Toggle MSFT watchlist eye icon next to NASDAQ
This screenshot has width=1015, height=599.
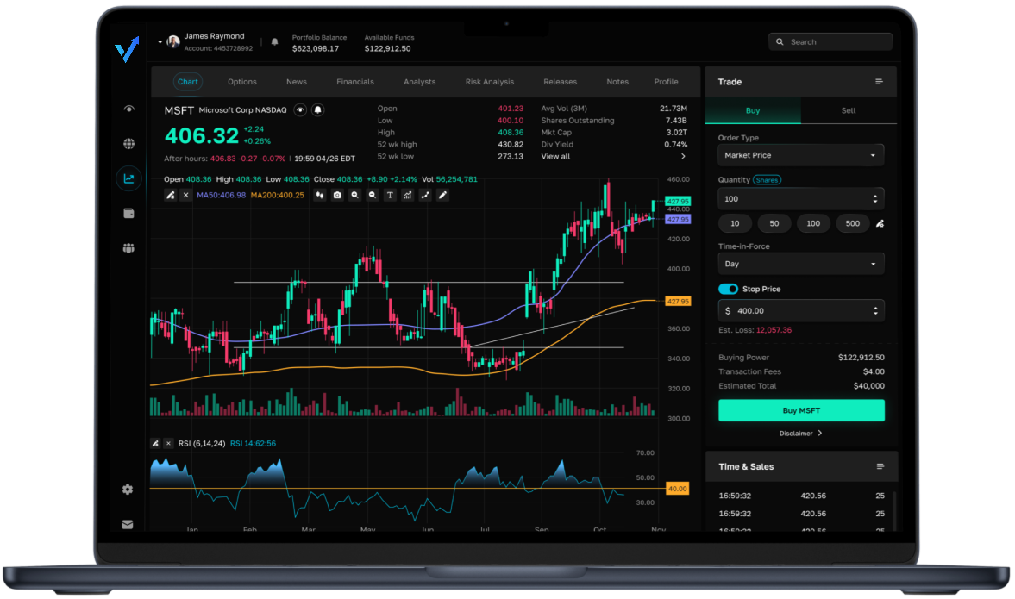click(300, 110)
